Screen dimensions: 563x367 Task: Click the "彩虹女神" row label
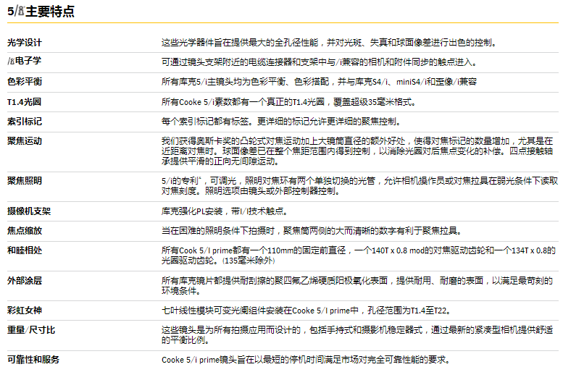pyautogui.click(x=25, y=310)
